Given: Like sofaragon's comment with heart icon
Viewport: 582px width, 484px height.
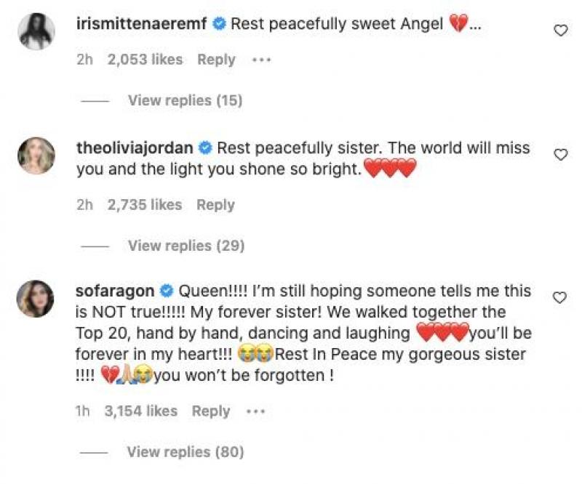Looking at the screenshot, I should 559,297.
